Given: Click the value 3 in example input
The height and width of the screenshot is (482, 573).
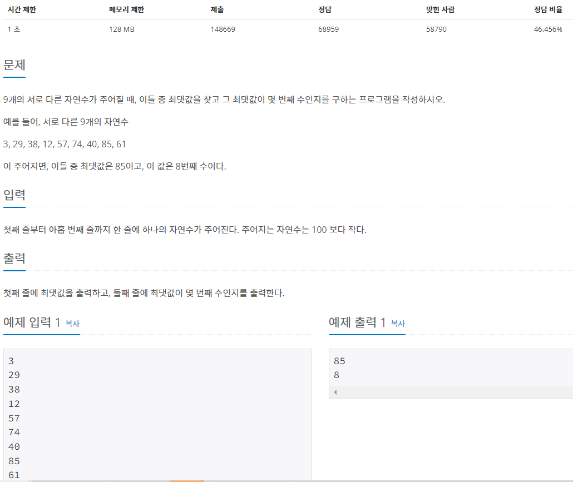Looking at the screenshot, I should (11, 361).
